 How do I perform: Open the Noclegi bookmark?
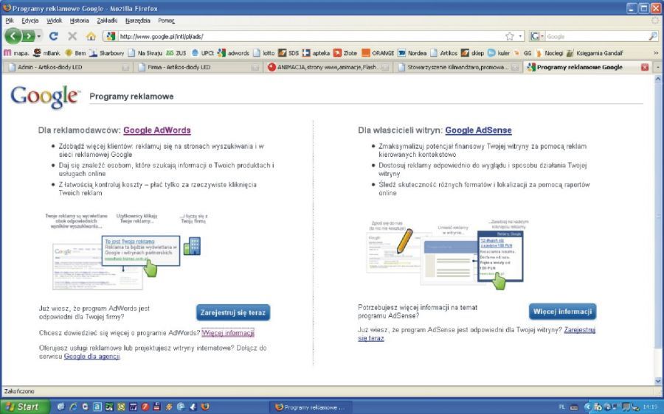point(549,53)
